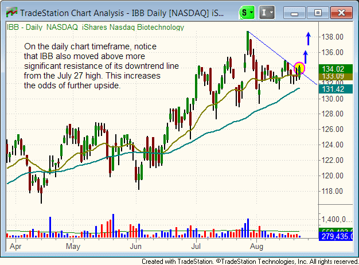Open the green S symbol-link dropdown

pyautogui.click(x=247, y=13)
